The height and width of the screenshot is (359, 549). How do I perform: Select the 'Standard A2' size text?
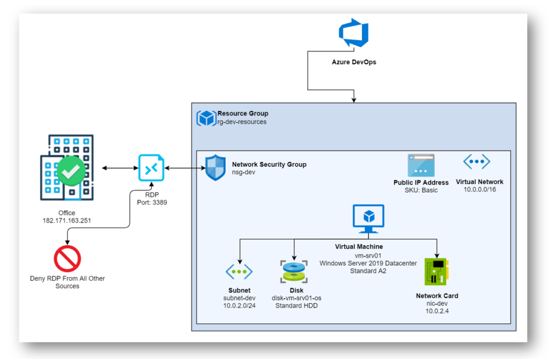tap(368, 271)
